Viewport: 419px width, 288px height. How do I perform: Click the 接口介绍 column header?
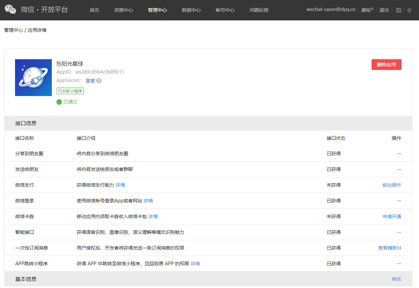click(x=86, y=138)
